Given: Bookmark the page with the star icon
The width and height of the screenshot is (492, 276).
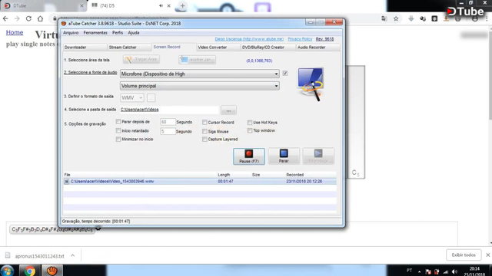Looking at the screenshot, I should [396, 18].
